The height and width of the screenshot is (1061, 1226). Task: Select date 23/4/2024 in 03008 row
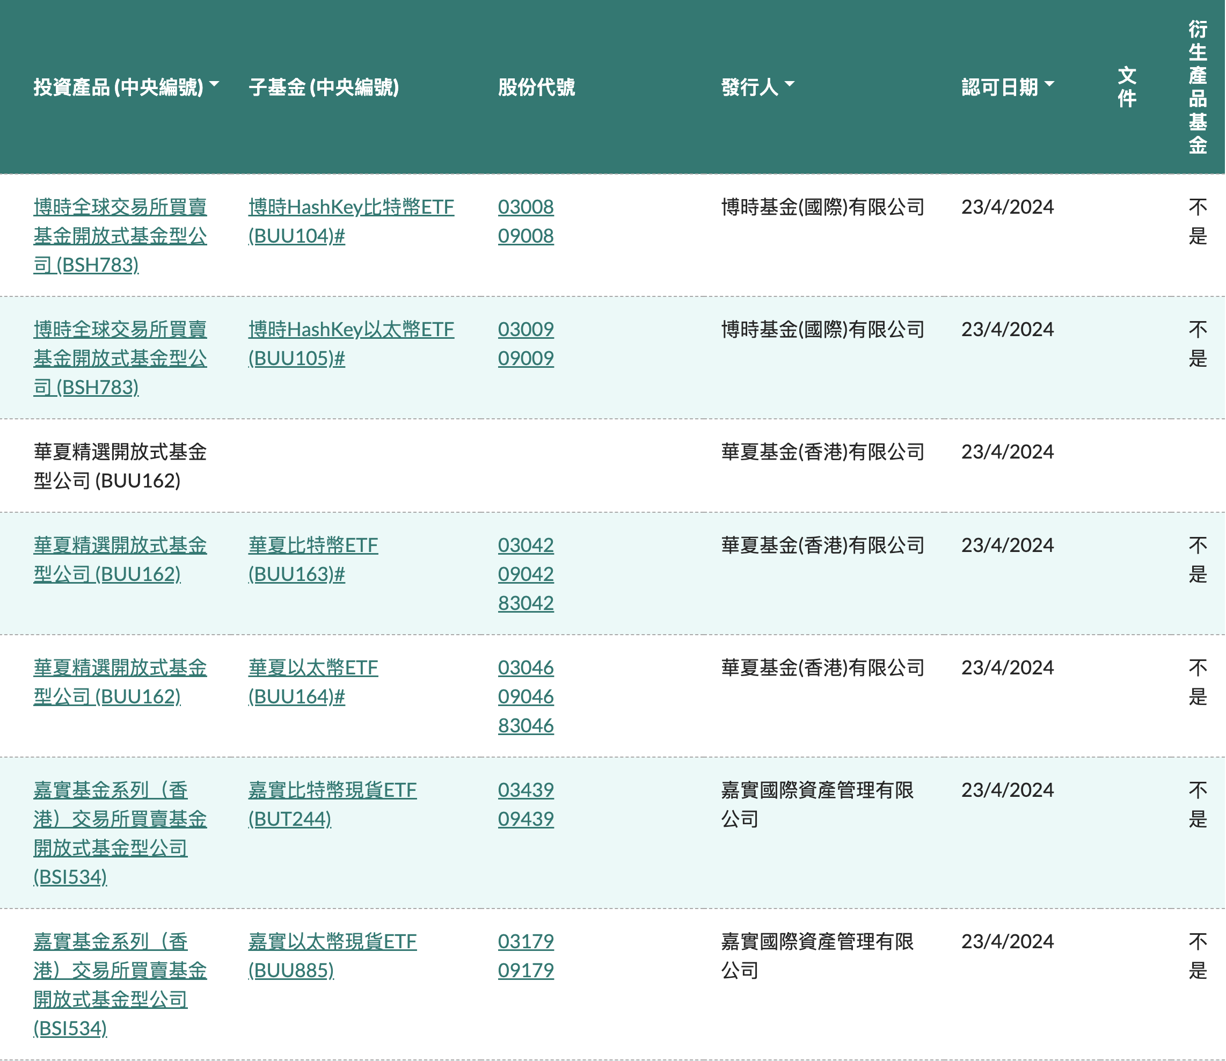tap(1008, 207)
